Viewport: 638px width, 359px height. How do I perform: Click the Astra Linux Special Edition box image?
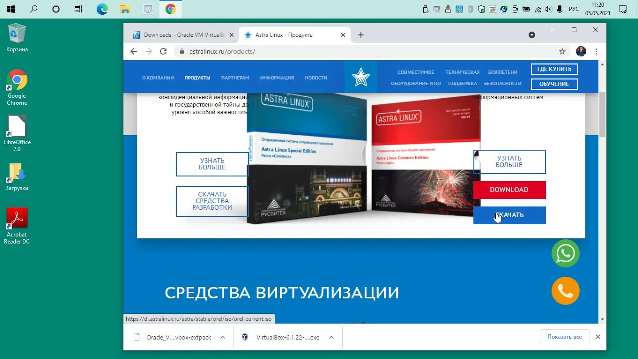coord(307,160)
